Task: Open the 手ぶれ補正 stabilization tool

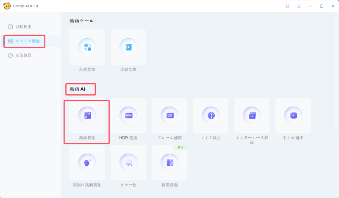Action: (x=293, y=116)
